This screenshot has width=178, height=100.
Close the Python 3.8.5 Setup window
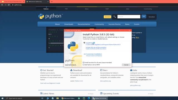coord(129,30)
